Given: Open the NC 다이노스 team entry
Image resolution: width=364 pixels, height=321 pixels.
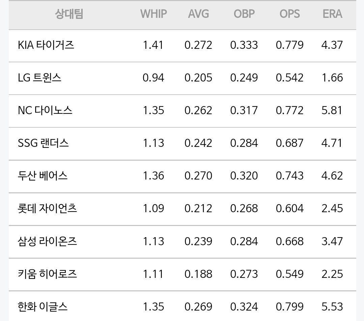Looking at the screenshot, I should (x=45, y=110).
